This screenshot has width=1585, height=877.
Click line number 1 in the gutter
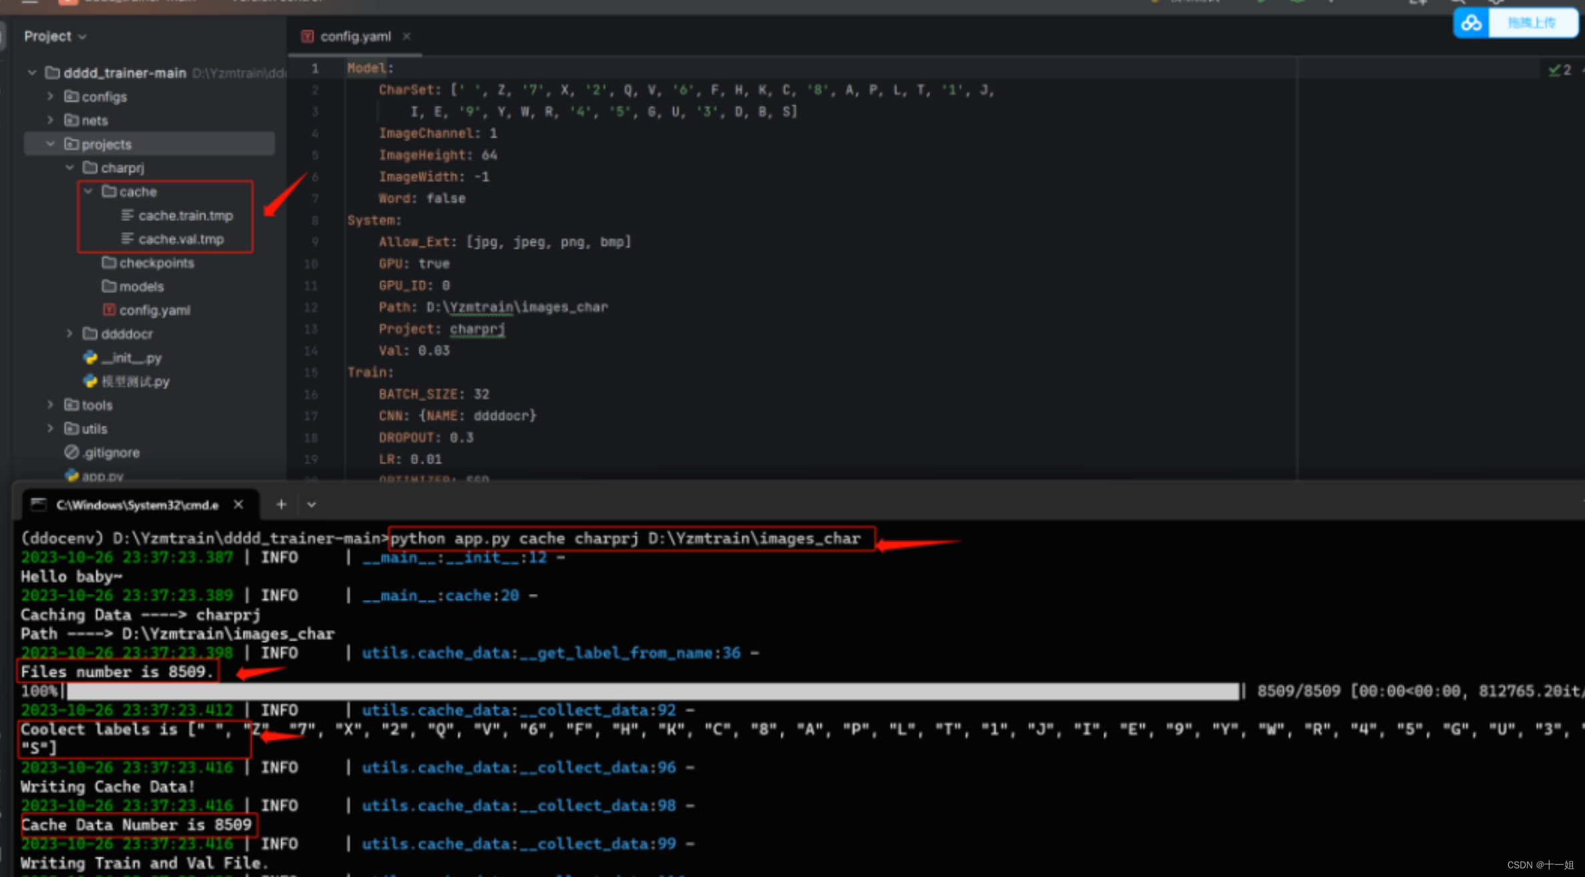[x=315, y=68]
